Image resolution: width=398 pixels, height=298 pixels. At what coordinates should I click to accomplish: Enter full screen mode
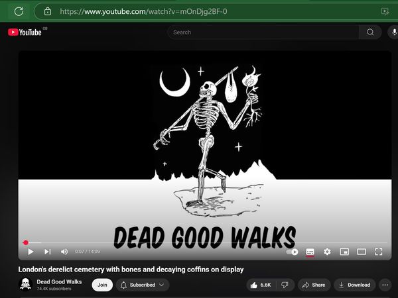[x=379, y=252]
